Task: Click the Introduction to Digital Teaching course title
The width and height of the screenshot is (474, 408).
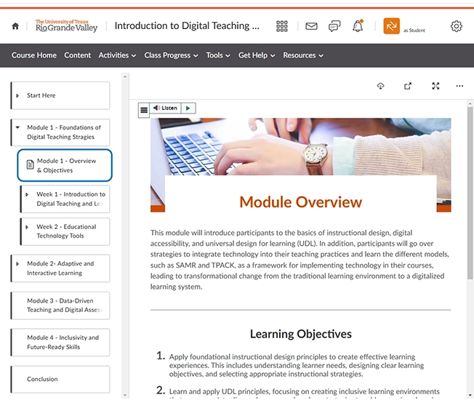Action: coord(187,26)
